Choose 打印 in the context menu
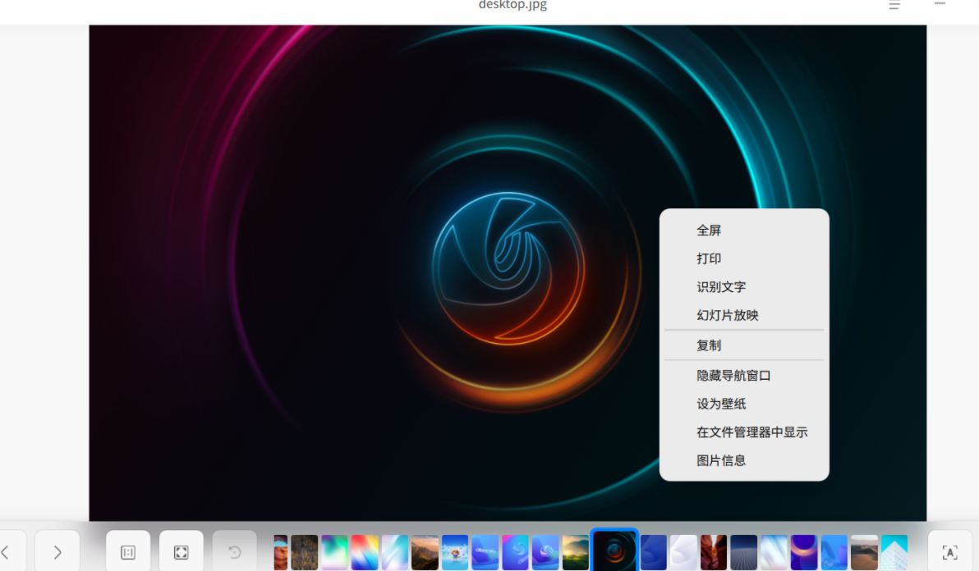The height and width of the screenshot is (571, 979). click(744, 258)
